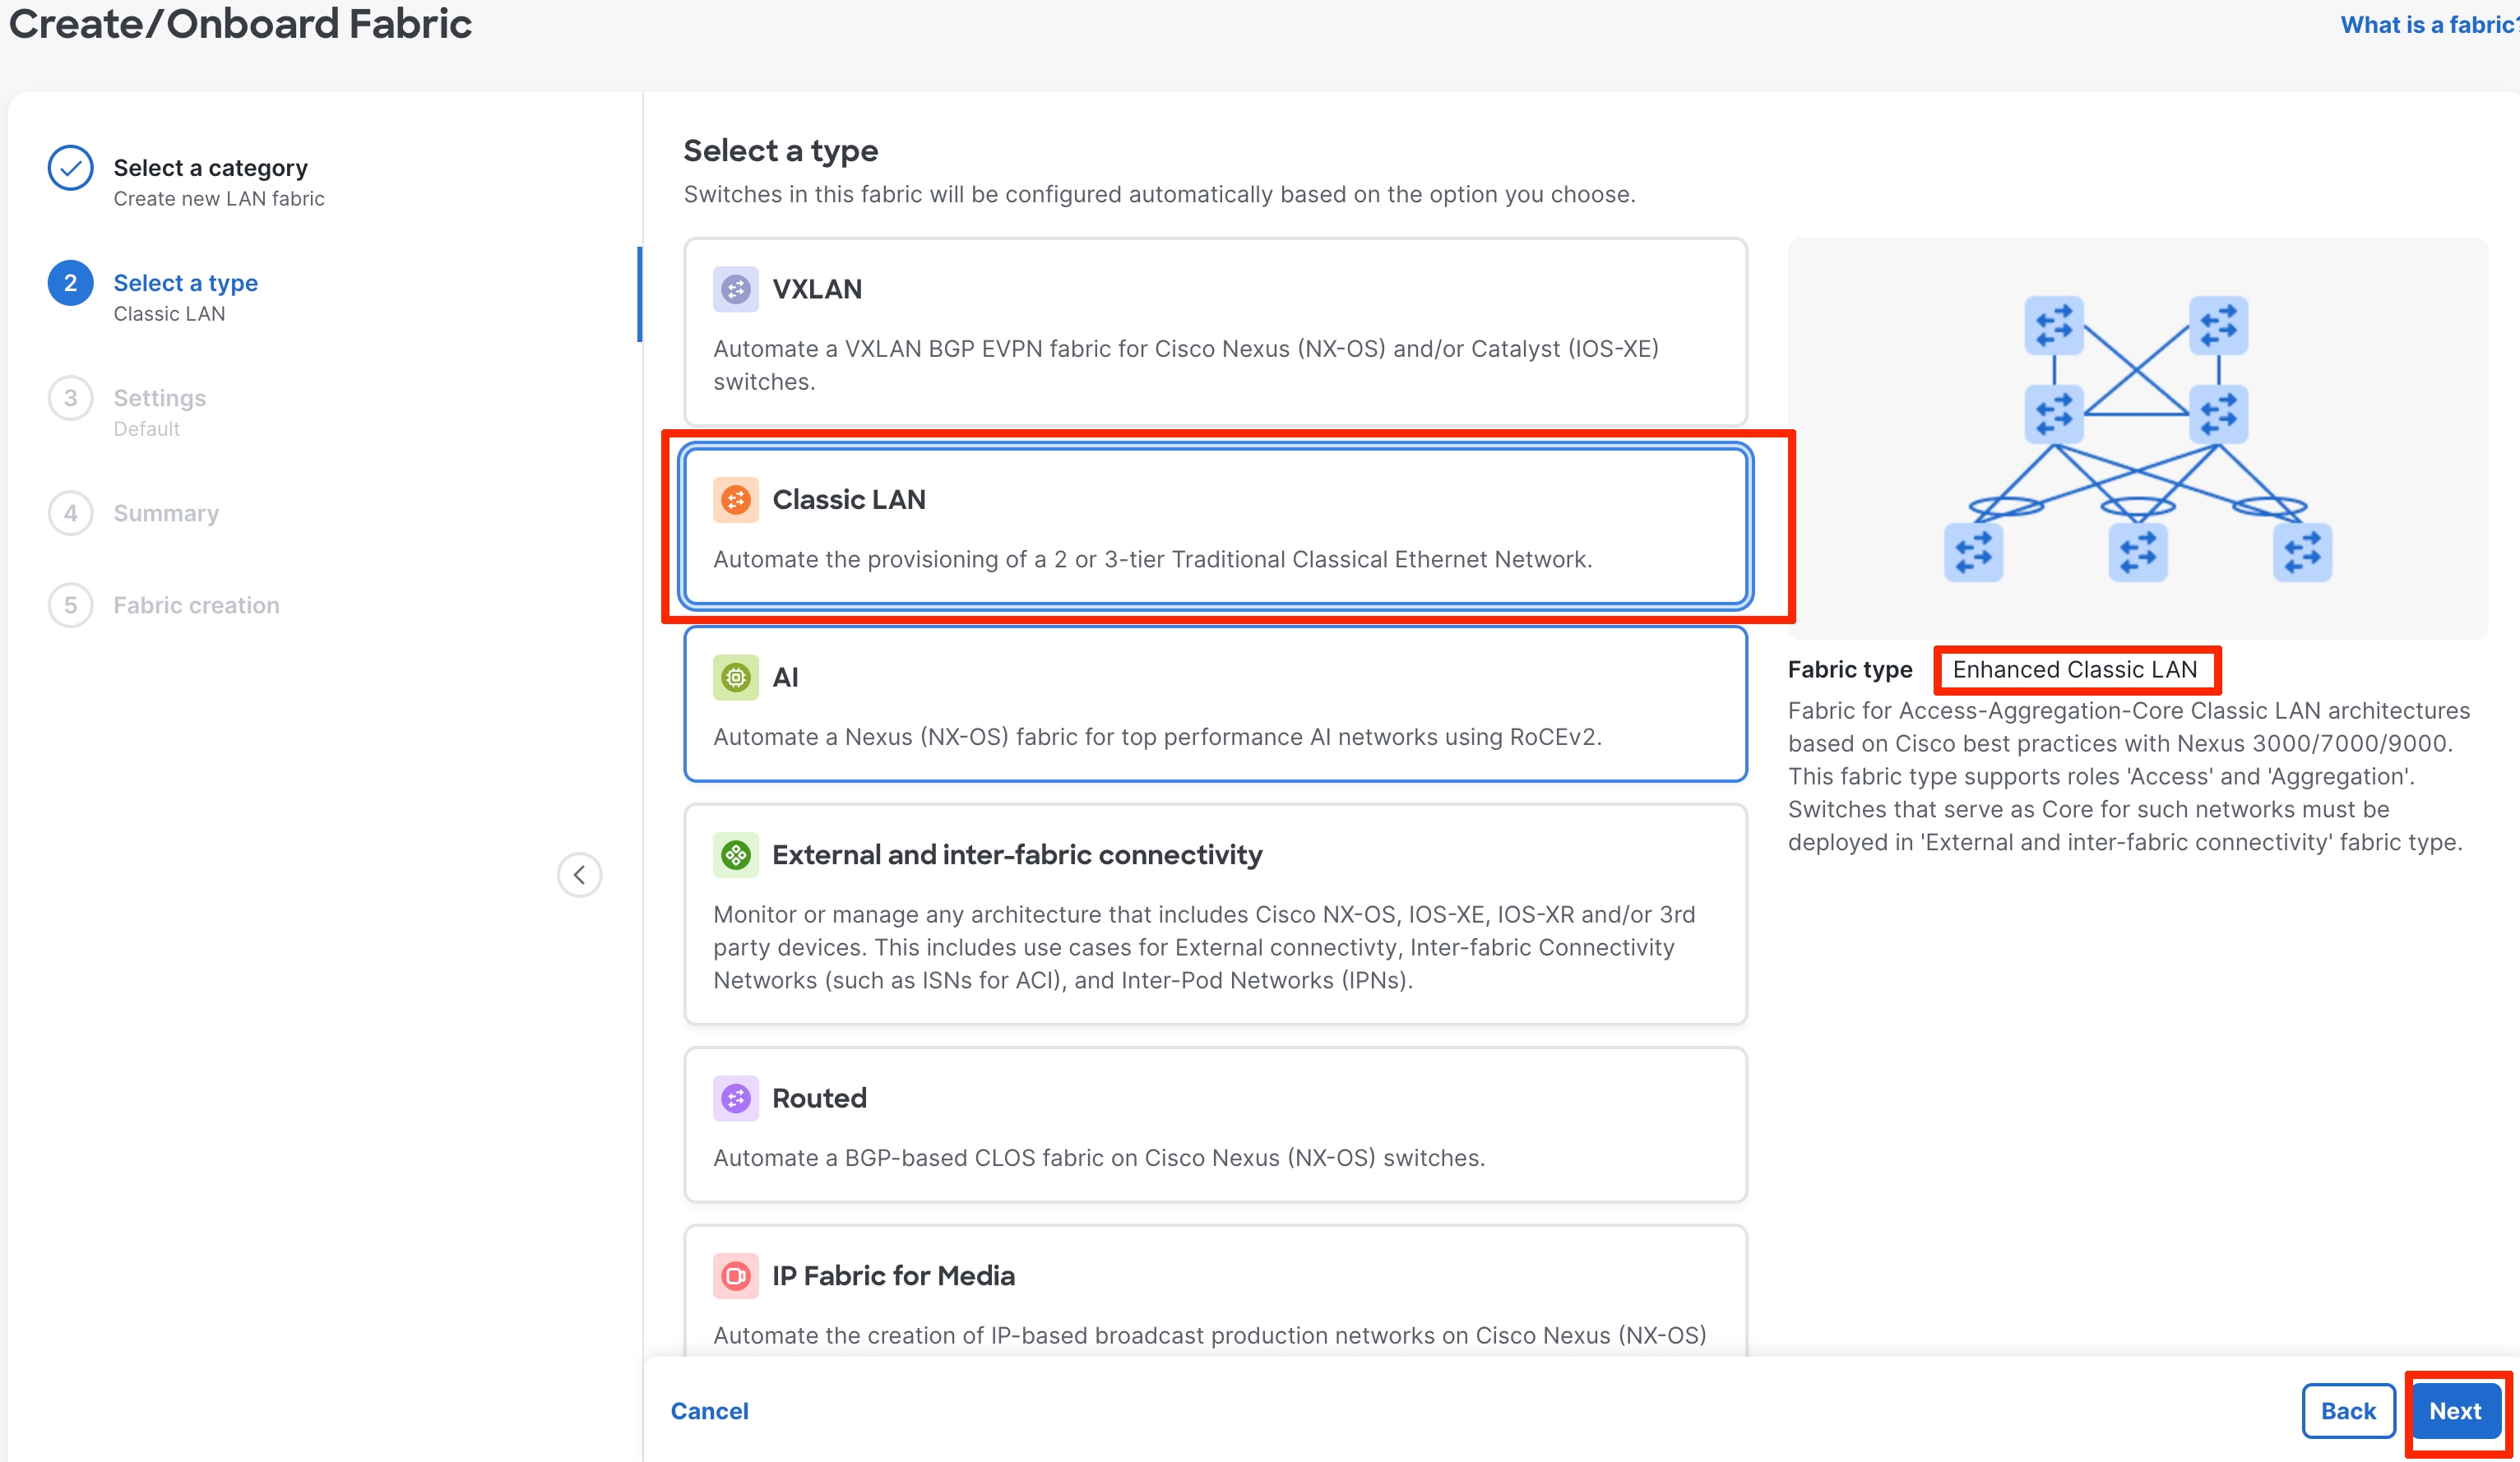Cancel the fabric creation wizard
Image resolution: width=2520 pixels, height=1462 pixels.
pos(709,1411)
